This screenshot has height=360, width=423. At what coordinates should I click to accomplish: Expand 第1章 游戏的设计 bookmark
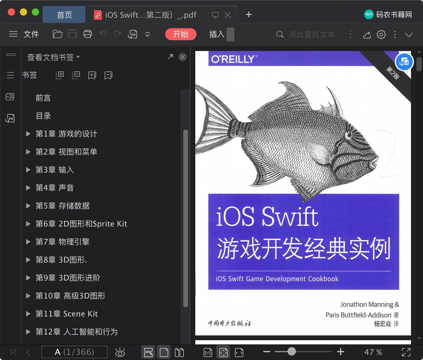point(28,134)
